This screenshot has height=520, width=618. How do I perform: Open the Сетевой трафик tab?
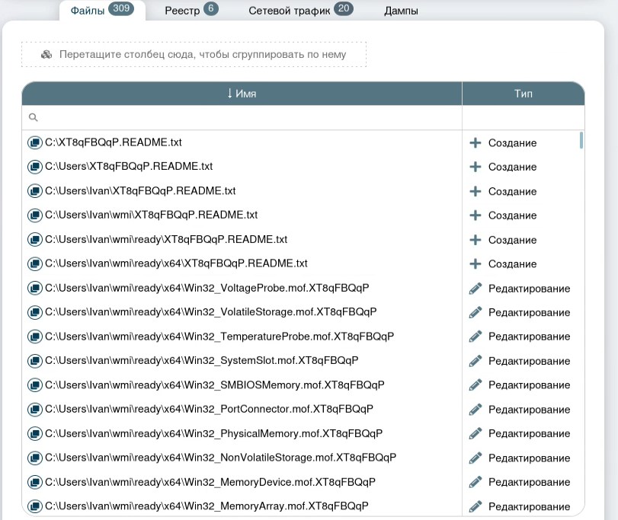[x=300, y=11]
